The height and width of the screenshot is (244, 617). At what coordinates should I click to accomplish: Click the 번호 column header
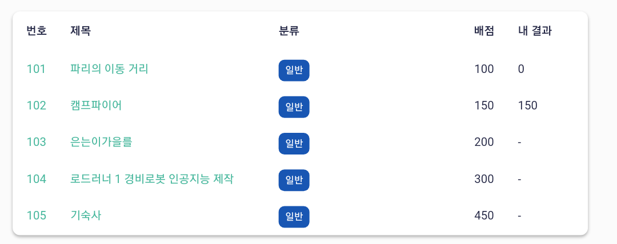(37, 31)
